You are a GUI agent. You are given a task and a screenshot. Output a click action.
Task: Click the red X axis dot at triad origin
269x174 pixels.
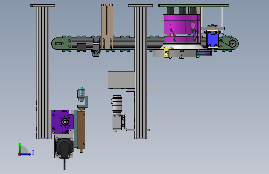[19, 154]
